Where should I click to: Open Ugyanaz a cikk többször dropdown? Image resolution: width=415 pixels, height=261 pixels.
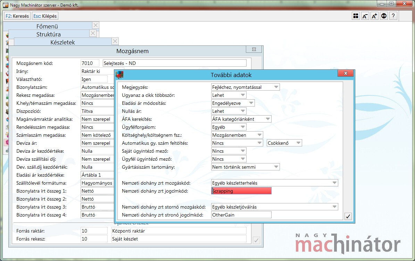pos(229,95)
